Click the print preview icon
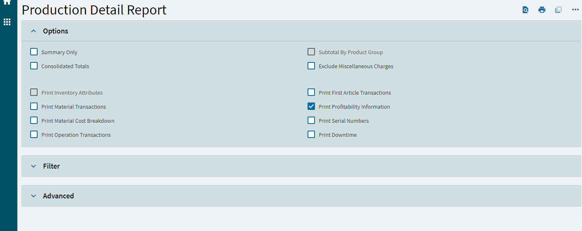The width and height of the screenshot is (582, 231). [525, 10]
